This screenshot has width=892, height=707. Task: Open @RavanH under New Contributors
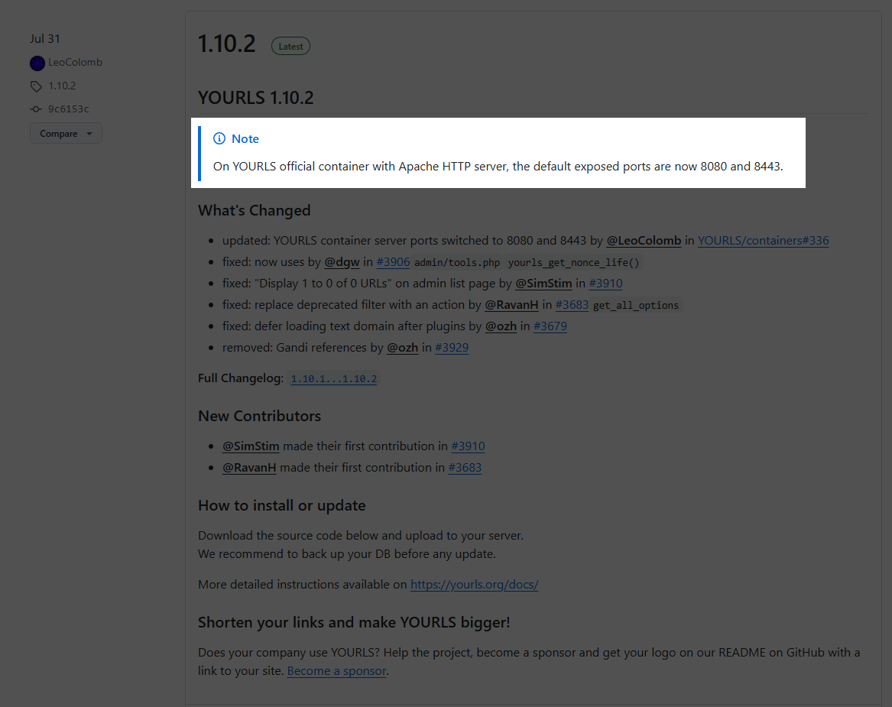[249, 468]
